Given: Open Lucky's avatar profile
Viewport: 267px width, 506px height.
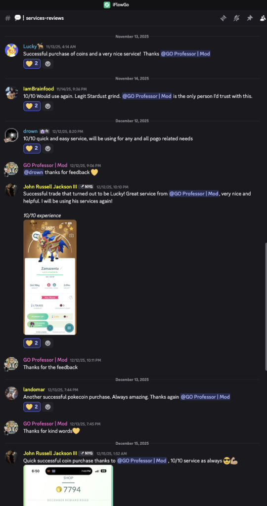Looking at the screenshot, I should (x=12, y=50).
